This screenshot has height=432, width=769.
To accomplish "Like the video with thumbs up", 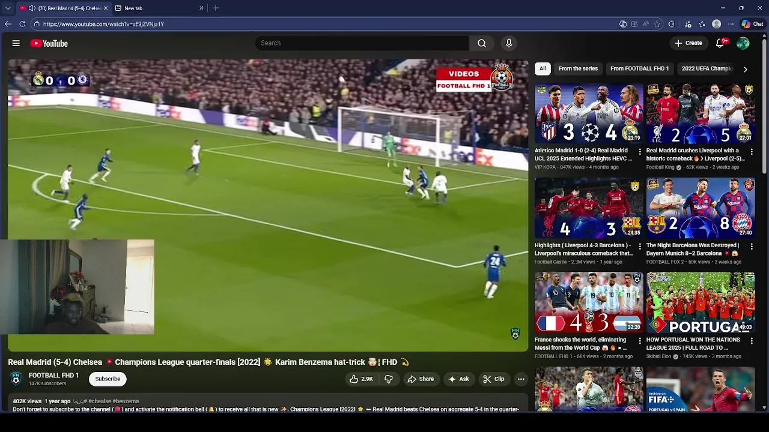I will (361, 379).
